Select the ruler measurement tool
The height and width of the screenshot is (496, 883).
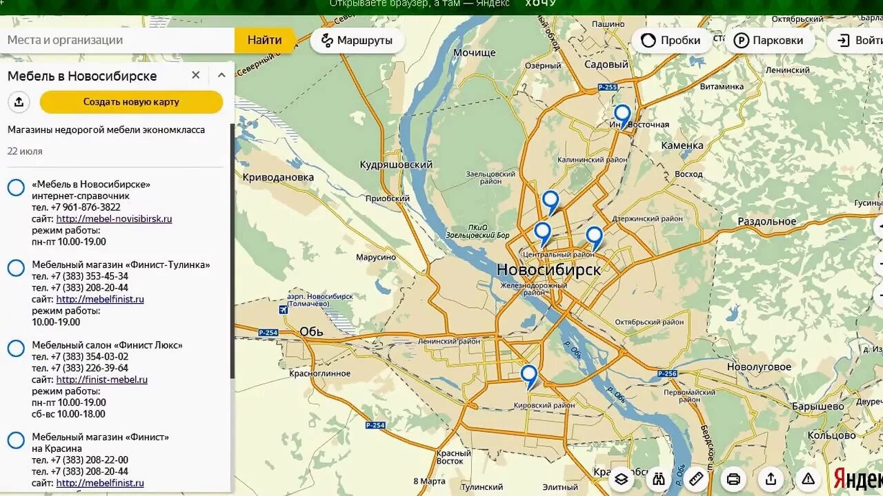pos(696,478)
